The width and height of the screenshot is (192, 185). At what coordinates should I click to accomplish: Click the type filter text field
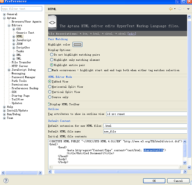tap(22, 9)
